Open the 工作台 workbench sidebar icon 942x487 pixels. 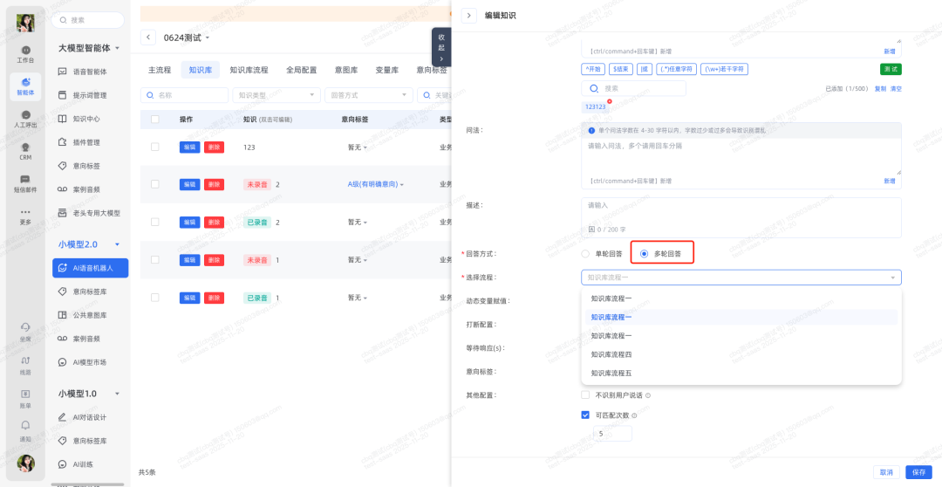tap(25, 52)
